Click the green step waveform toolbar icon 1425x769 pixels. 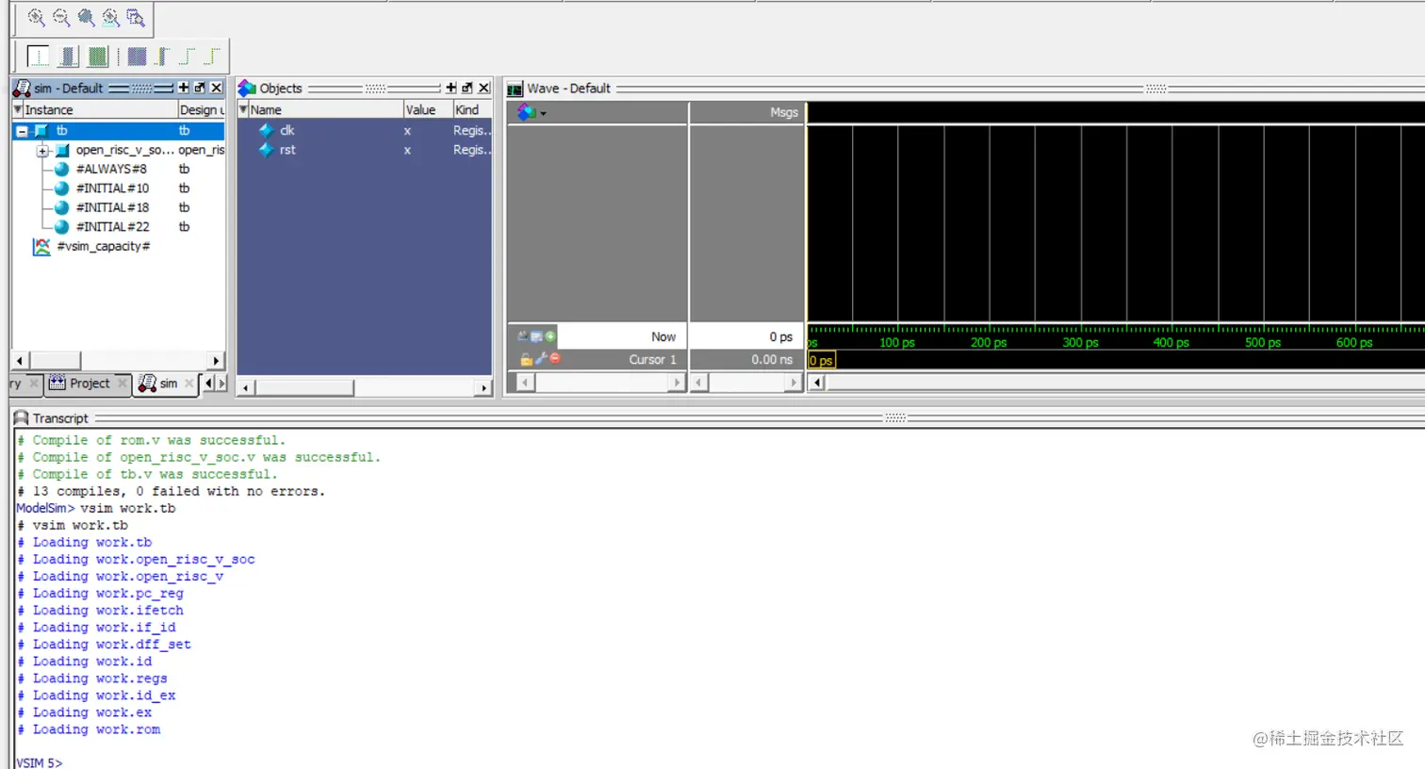tap(187, 57)
